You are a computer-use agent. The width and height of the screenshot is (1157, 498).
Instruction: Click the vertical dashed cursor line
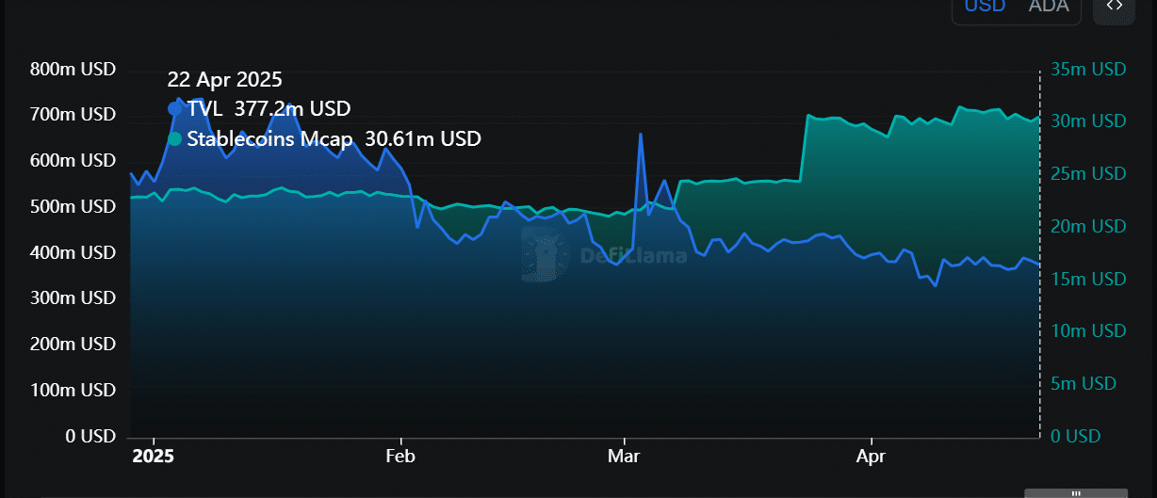[x=1039, y=282]
